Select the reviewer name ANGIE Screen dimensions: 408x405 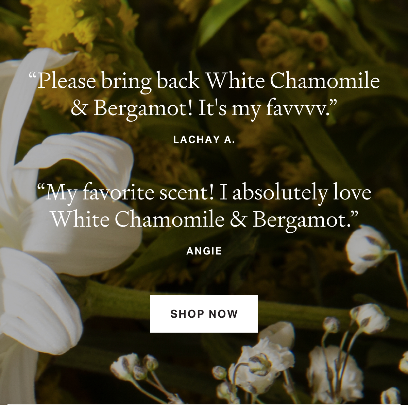tap(204, 251)
